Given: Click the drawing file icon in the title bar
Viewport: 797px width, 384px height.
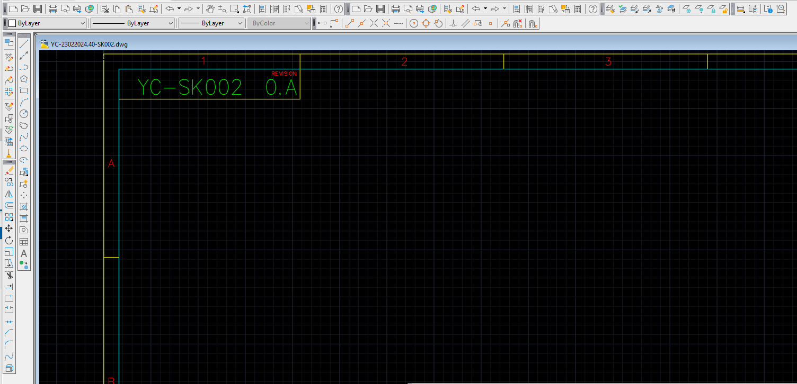Looking at the screenshot, I should pos(45,44).
